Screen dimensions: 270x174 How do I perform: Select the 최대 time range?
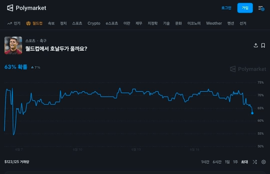click(244, 162)
